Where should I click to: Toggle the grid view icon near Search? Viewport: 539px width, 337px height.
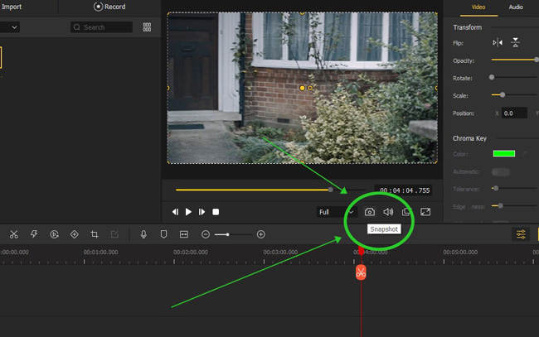(x=147, y=27)
